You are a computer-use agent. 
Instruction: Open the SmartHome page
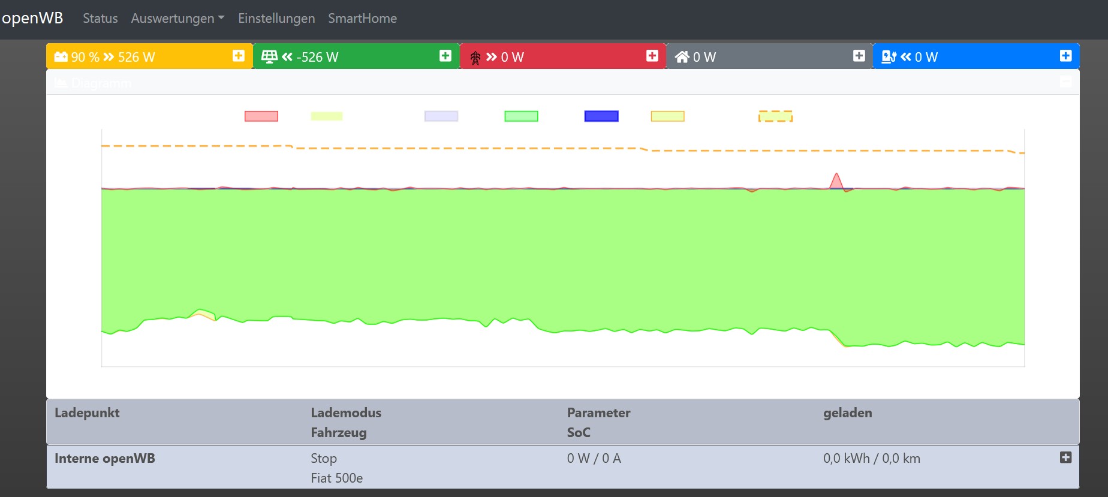coord(362,19)
